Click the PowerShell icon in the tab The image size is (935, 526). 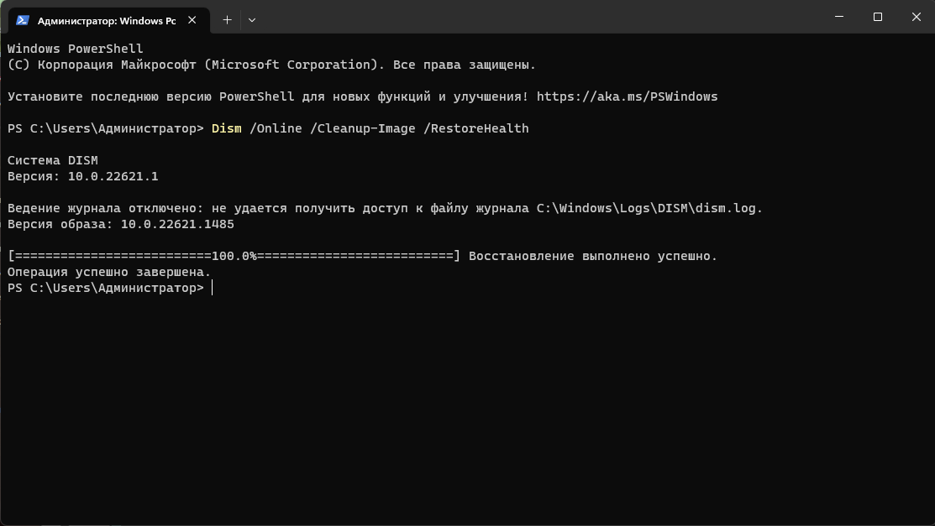click(23, 20)
